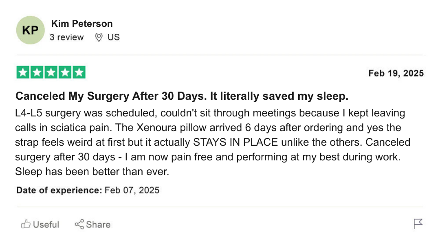Click the second green rating star

point(37,72)
